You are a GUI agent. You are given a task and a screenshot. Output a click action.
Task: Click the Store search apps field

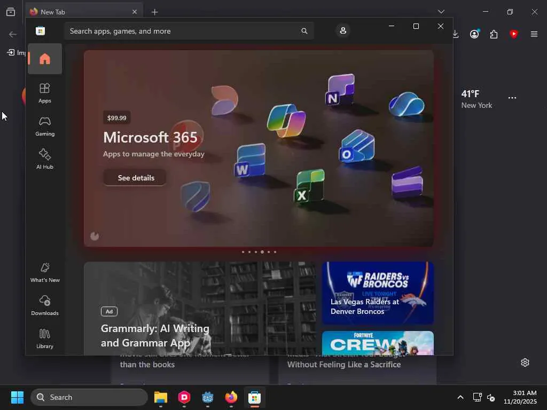tap(189, 31)
